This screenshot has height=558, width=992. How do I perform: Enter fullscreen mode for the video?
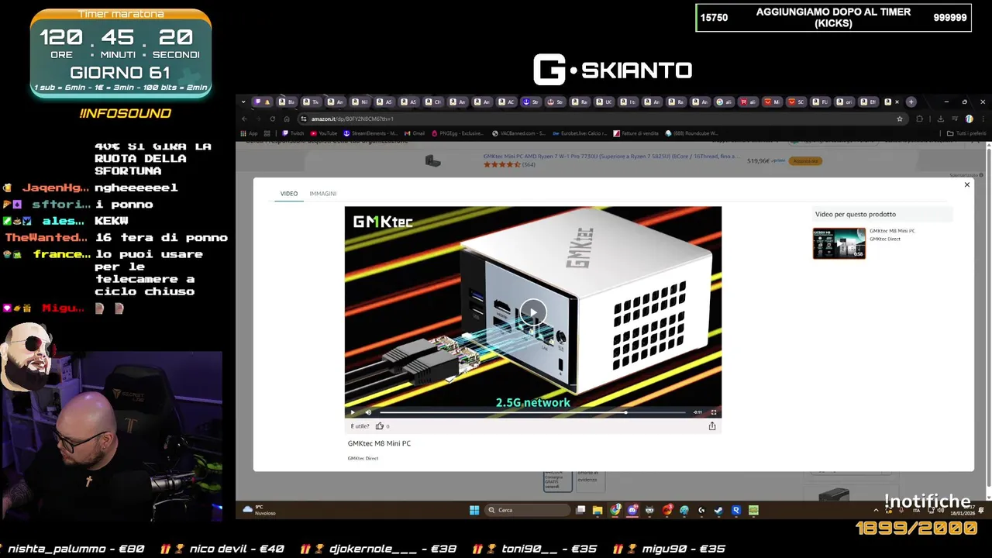(714, 412)
